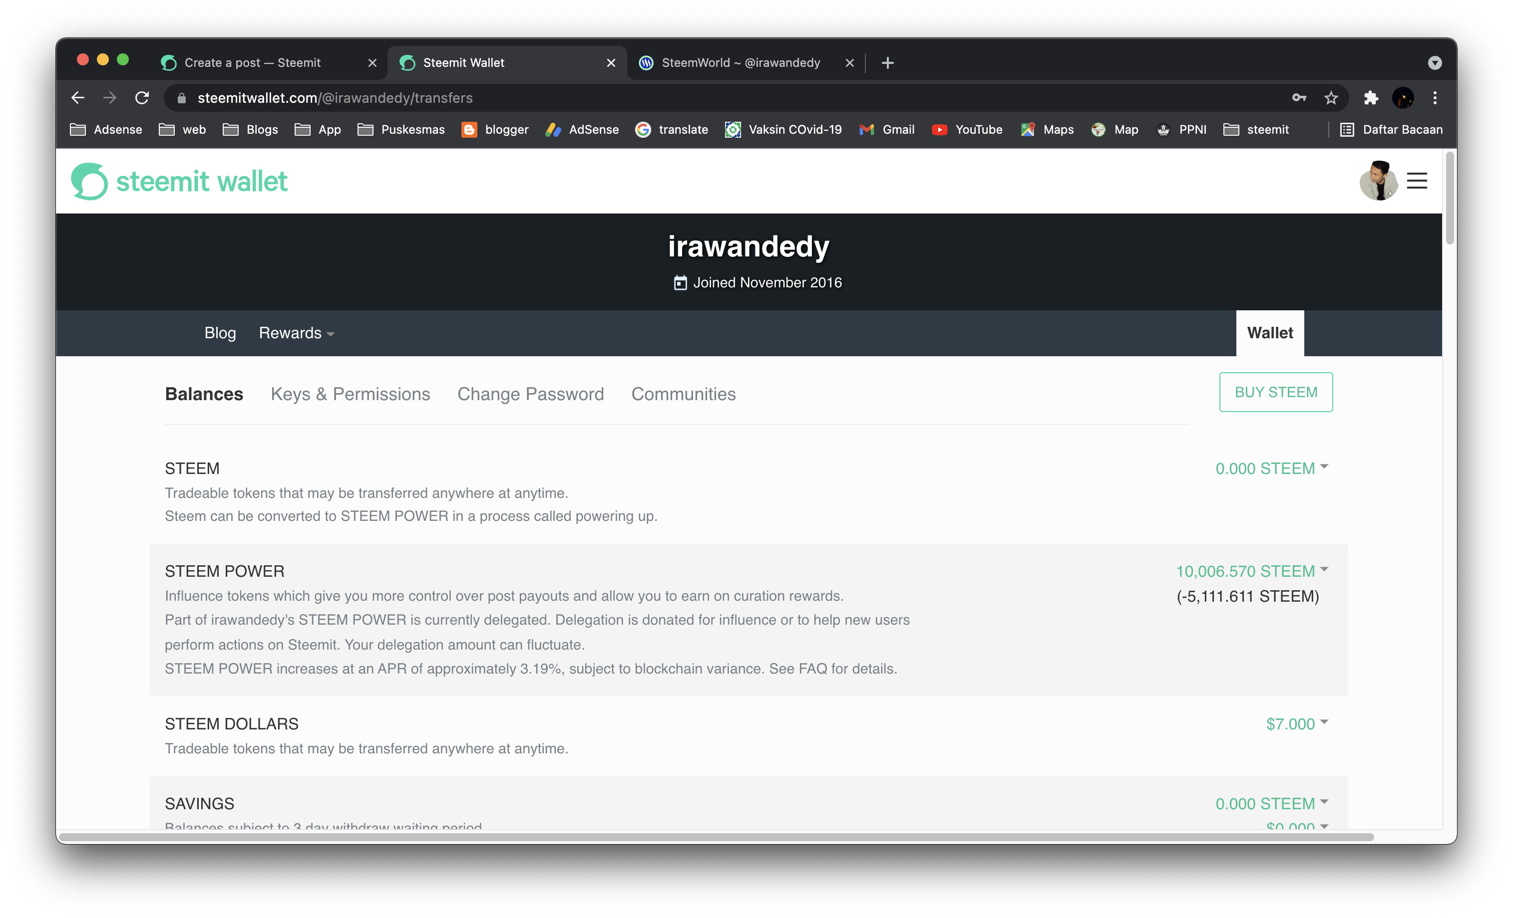Screen dimensions: 1513x918
Task: Open the Chrome extensions puzzle icon
Action: tap(1371, 98)
